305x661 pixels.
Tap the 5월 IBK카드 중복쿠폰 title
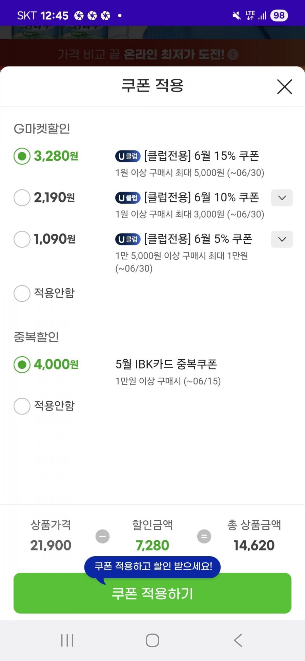[166, 364]
